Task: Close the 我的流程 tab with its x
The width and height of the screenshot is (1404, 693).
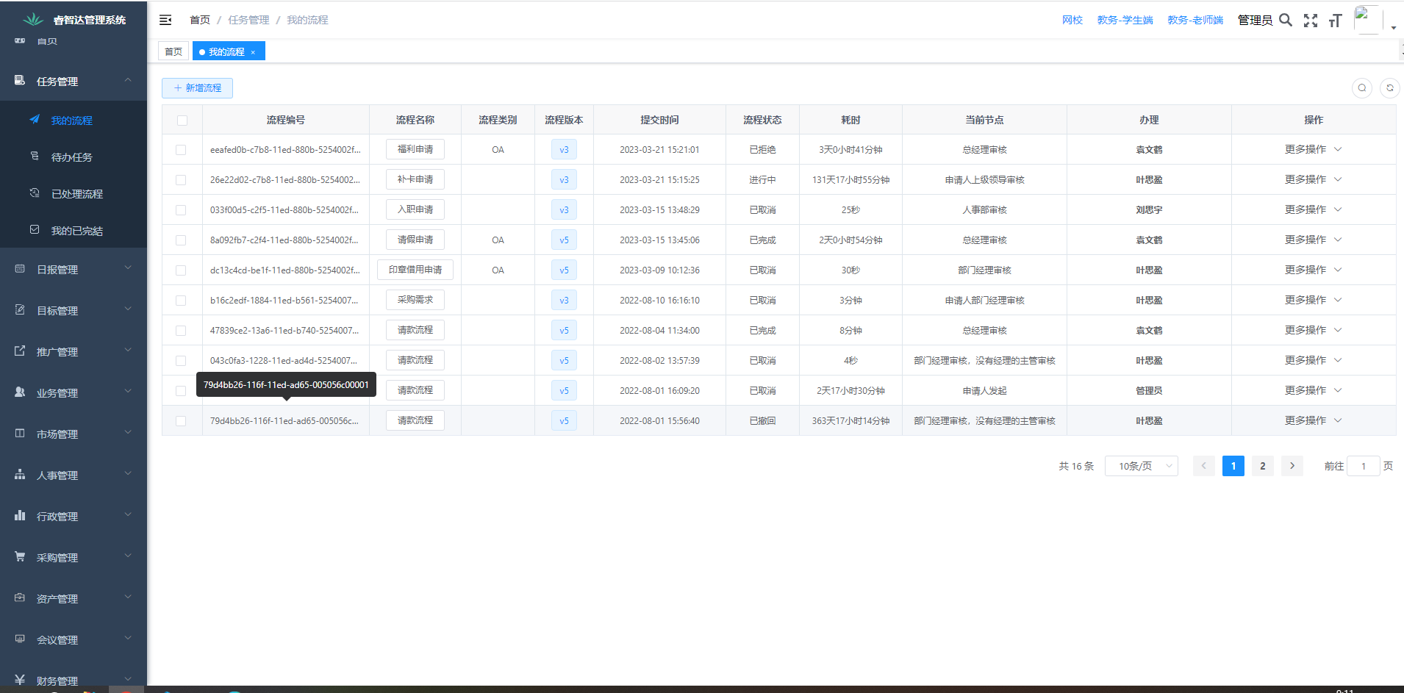Action: [253, 52]
